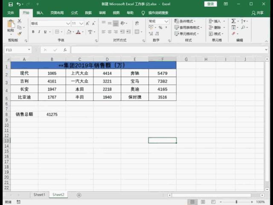Screen dimensions: 273x205
Task: Switch to the Data tab
Action: point(88,13)
